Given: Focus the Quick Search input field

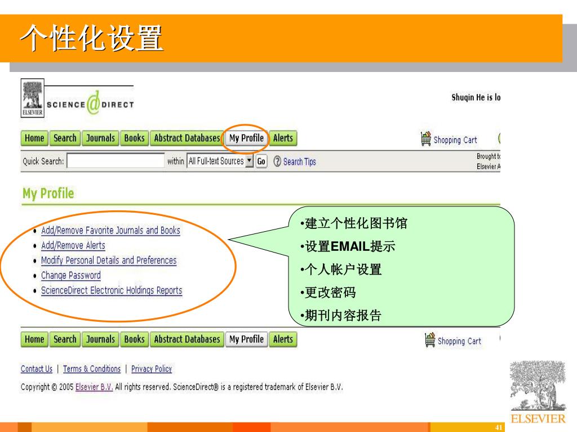Looking at the screenshot, I should coord(116,161).
